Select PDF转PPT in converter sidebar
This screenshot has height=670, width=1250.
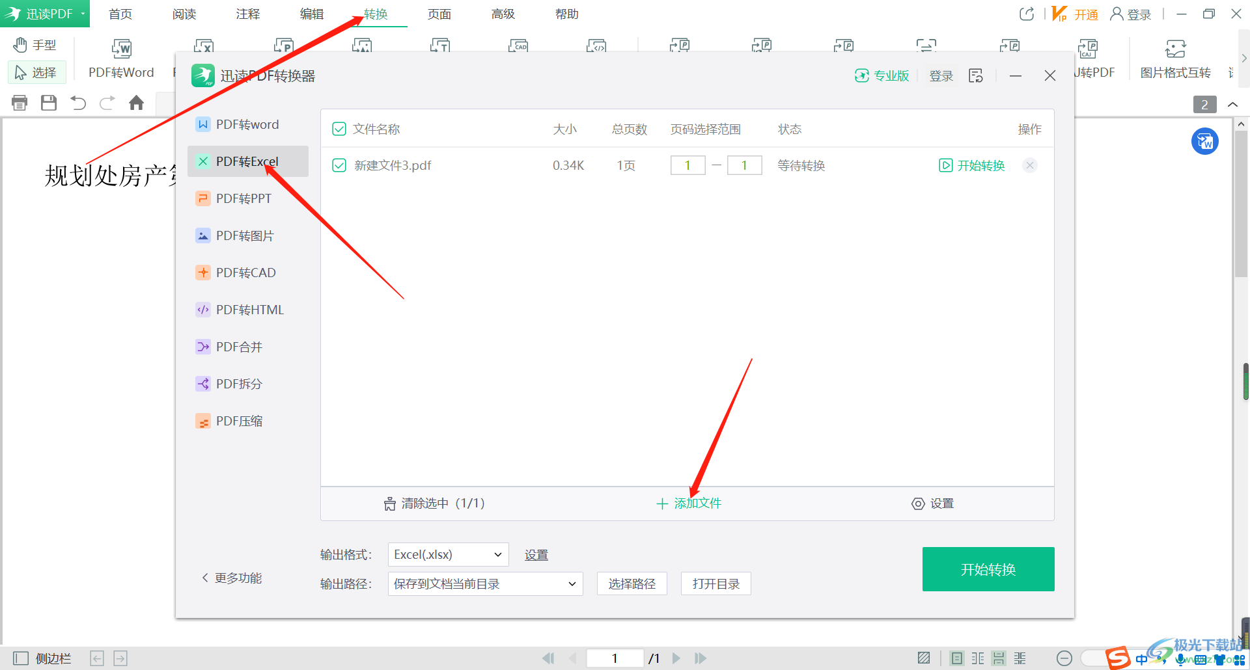(x=247, y=198)
